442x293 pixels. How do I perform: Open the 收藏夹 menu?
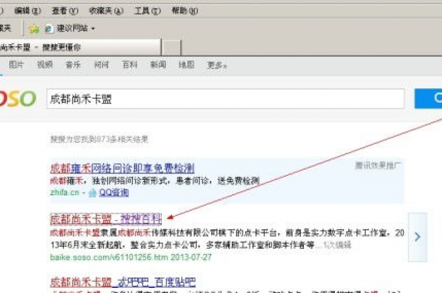tap(106, 11)
